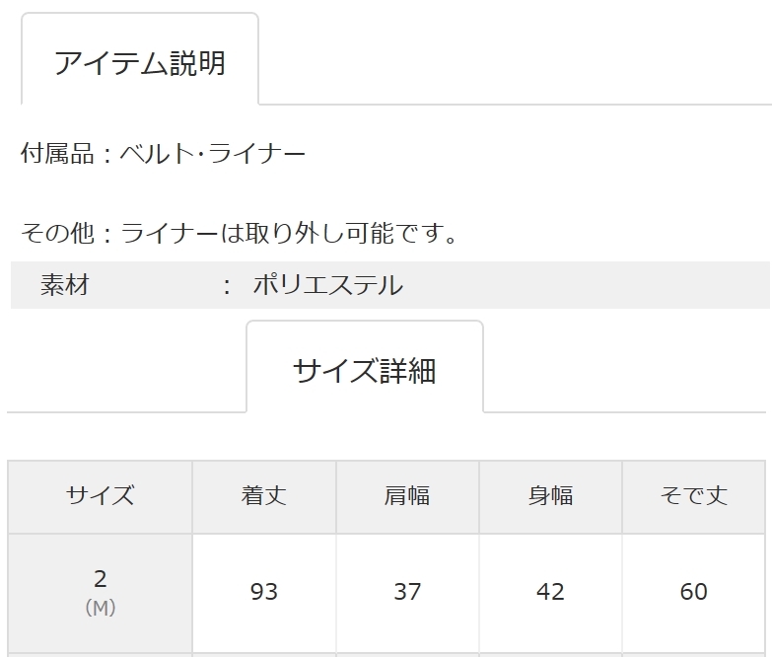Click the サイズ column header
Screen dimensions: 772x657
point(100,496)
